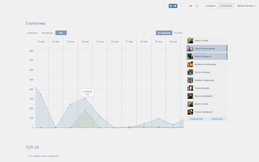Mute sound with the speaker icon
This screenshot has height=162, width=259.
pyautogui.click(x=191, y=6)
